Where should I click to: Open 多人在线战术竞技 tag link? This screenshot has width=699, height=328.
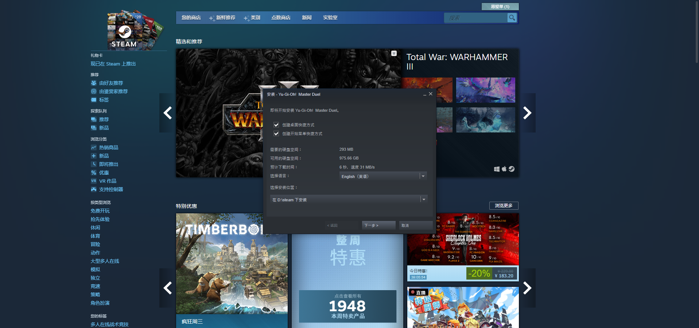(x=109, y=324)
